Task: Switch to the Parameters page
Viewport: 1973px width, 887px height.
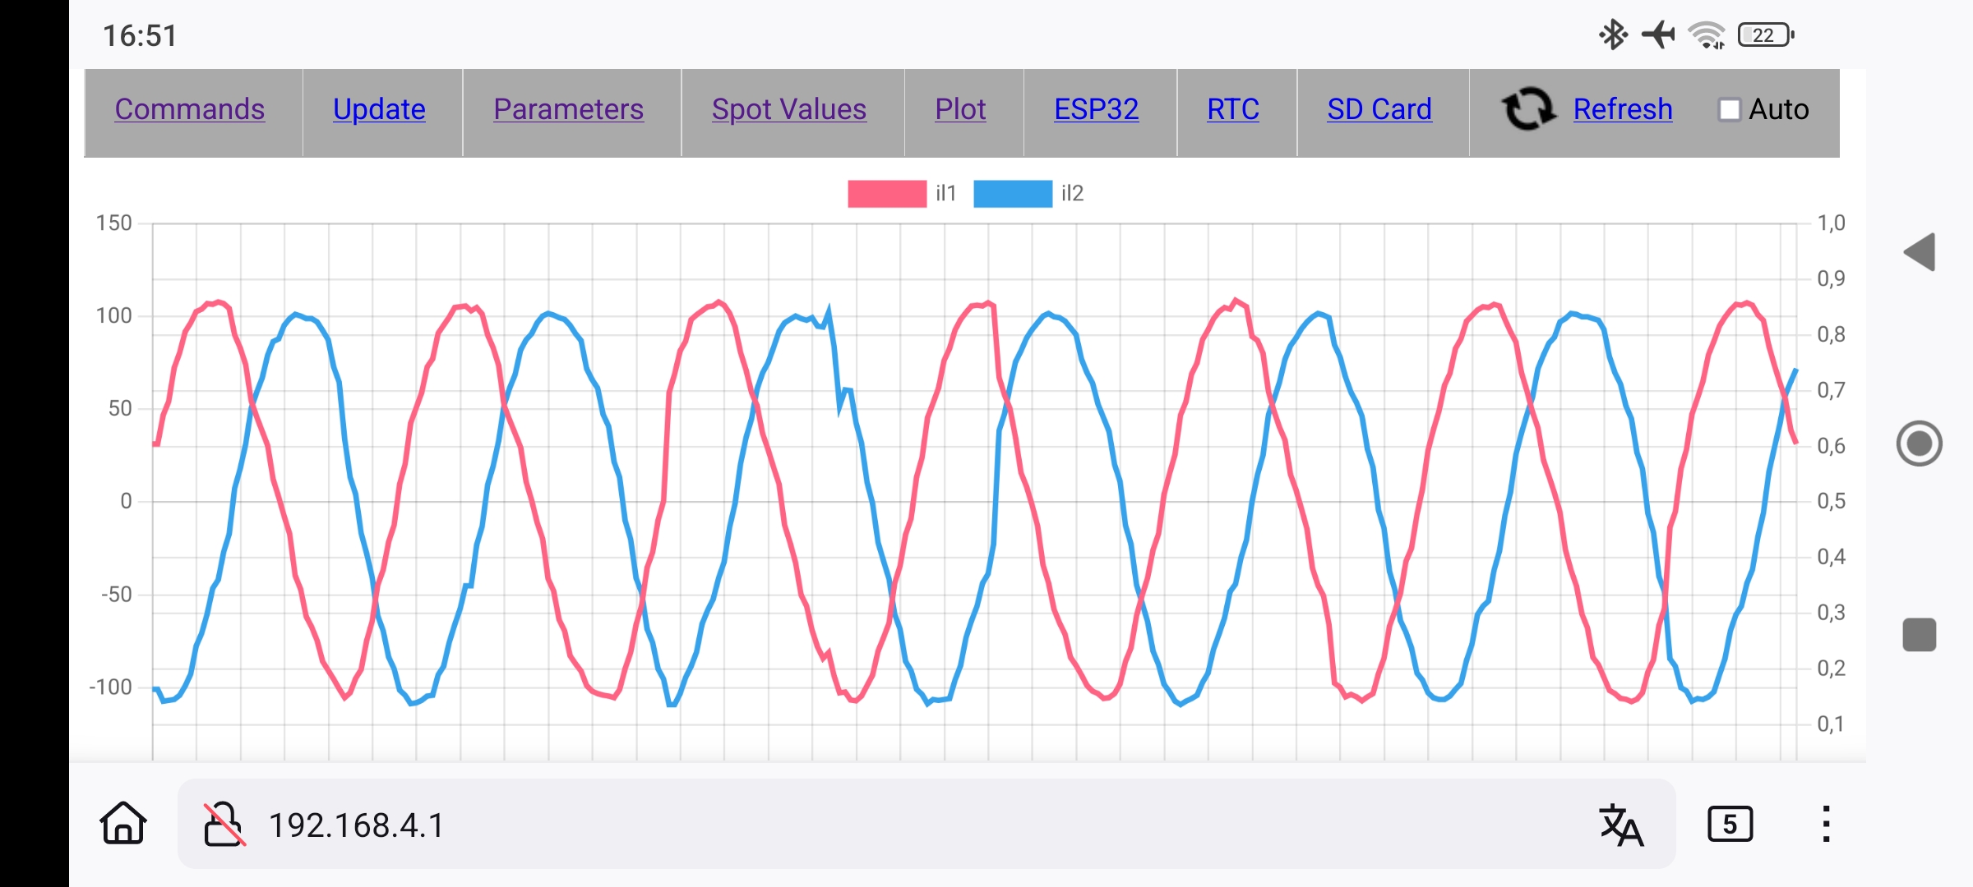Action: tap(568, 109)
